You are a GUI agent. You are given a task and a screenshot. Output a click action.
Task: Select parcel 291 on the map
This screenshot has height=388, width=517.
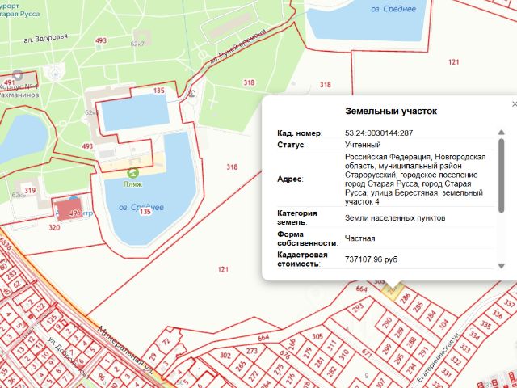coord(423,352)
